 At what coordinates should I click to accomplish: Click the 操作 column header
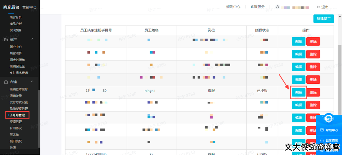(306, 30)
